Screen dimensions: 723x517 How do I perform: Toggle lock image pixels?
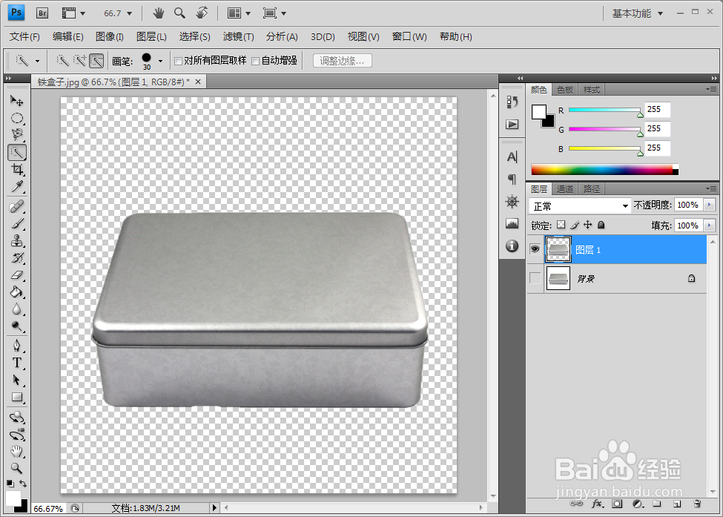coord(575,225)
